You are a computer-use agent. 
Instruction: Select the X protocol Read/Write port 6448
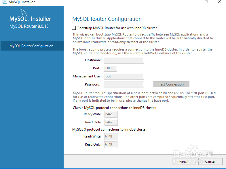click(111, 136)
